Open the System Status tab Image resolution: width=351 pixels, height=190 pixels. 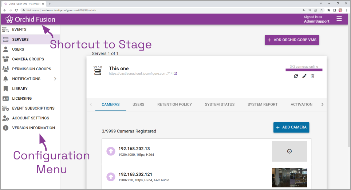click(220, 104)
